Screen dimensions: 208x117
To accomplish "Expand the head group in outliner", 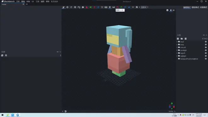I will [177, 42].
